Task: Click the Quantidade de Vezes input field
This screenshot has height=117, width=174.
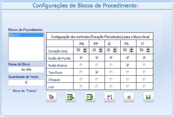Action: 26,82
